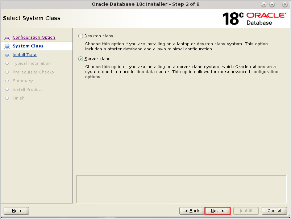Toggle the window roll-up arrow
The image size is (291, 219).
[x=272, y=4]
